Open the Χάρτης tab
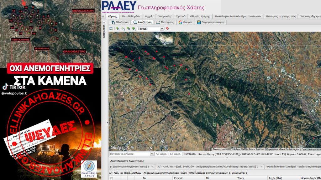The width and height of the screenshot is (321, 180). 112,16
